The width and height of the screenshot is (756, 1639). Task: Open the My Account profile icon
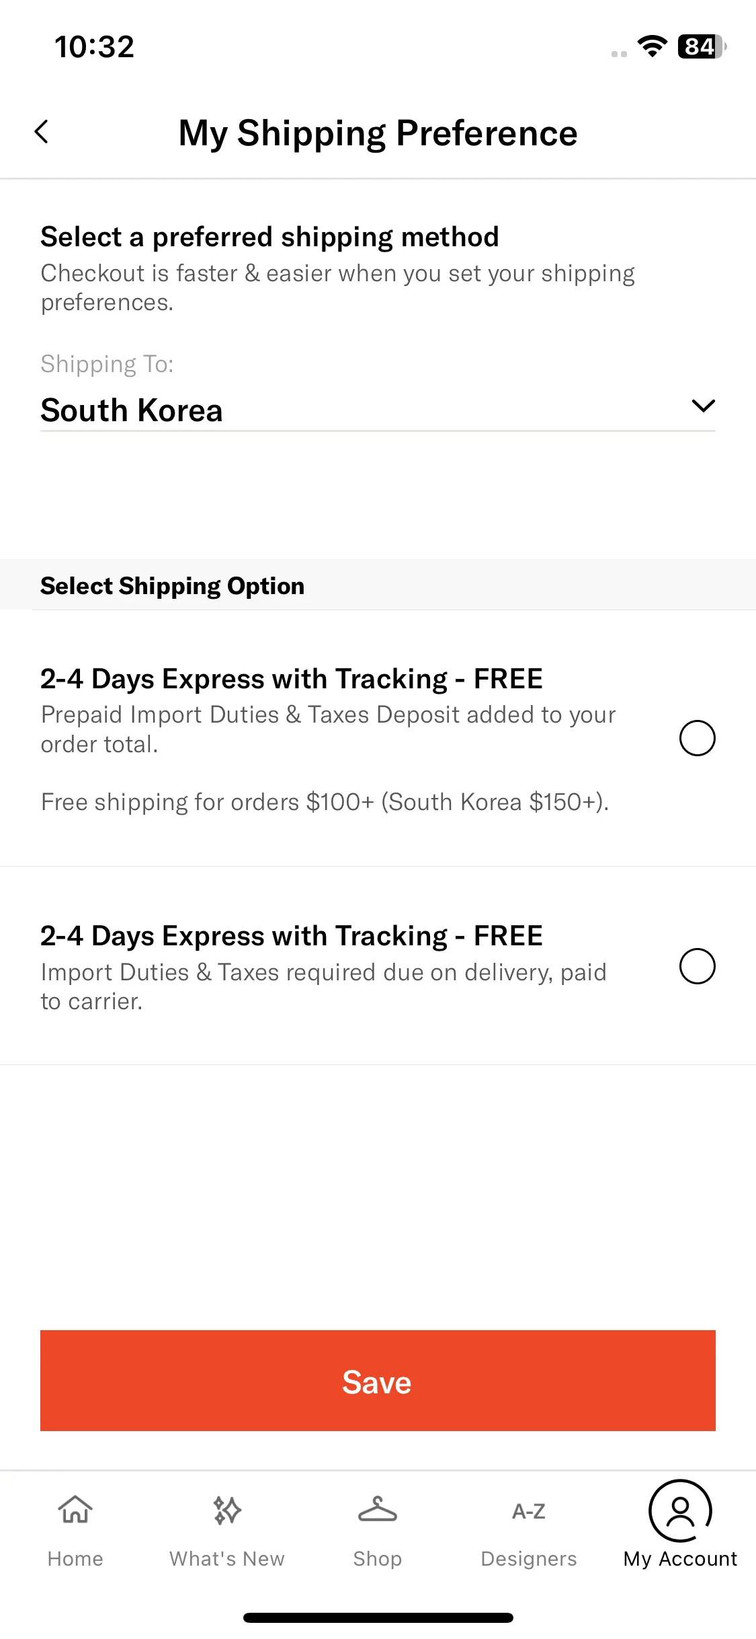coord(680,1510)
